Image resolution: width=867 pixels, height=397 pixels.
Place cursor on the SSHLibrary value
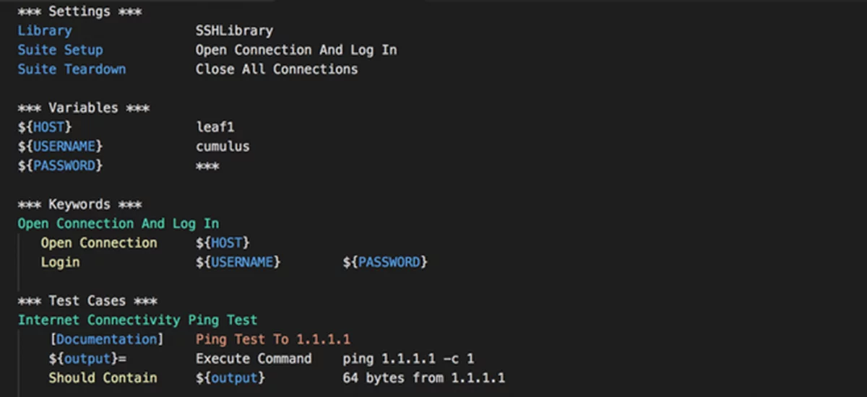(234, 31)
